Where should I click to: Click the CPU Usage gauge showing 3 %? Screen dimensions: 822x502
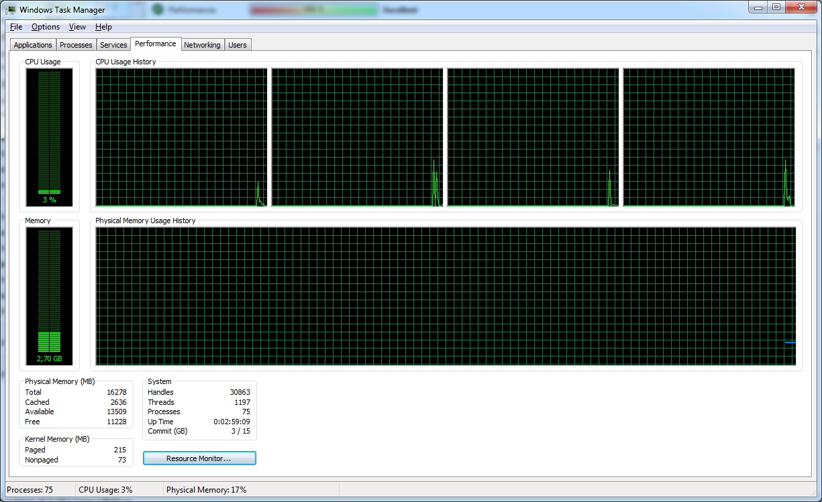(49, 137)
